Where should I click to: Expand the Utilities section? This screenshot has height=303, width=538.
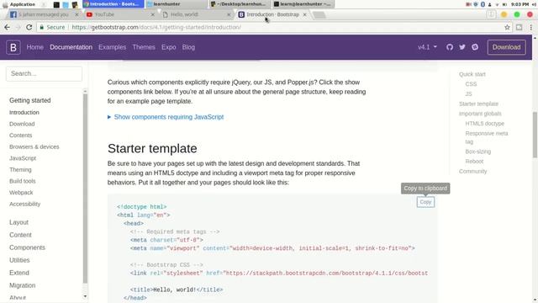pyautogui.click(x=19, y=260)
